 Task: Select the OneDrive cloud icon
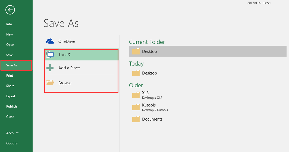[x=50, y=41]
